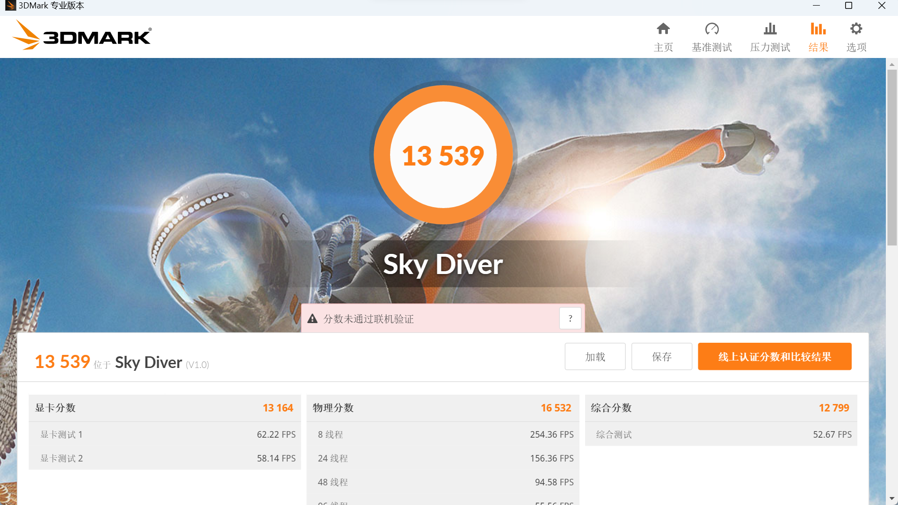Minimize the 3DMark window

[816, 6]
